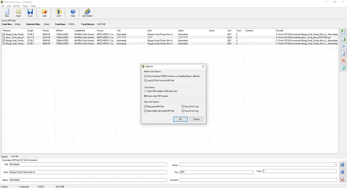Open the File menu
Screen dimensions: 347x188
(x=3, y=6)
